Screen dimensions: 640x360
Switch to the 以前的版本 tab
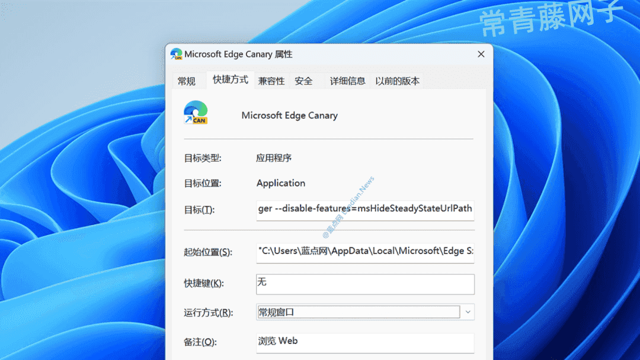point(397,81)
